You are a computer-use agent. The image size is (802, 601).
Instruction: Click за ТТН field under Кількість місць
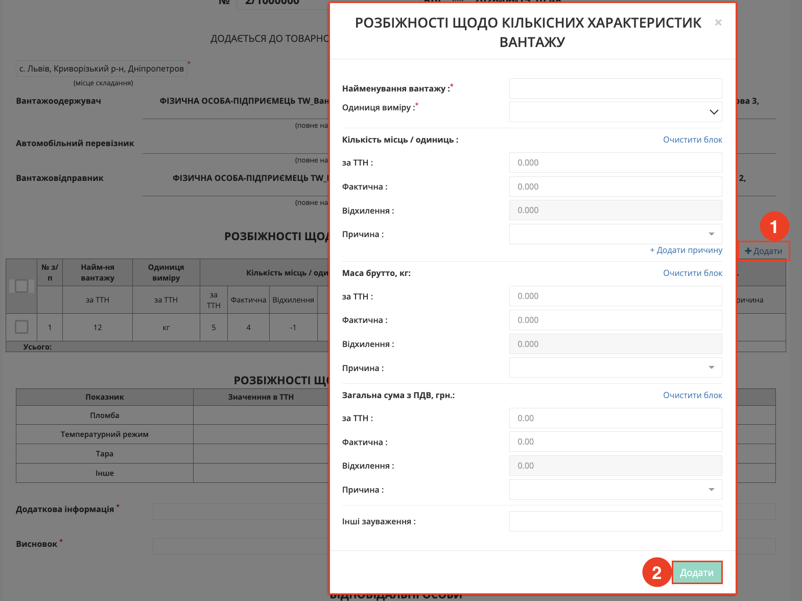pyautogui.click(x=616, y=163)
